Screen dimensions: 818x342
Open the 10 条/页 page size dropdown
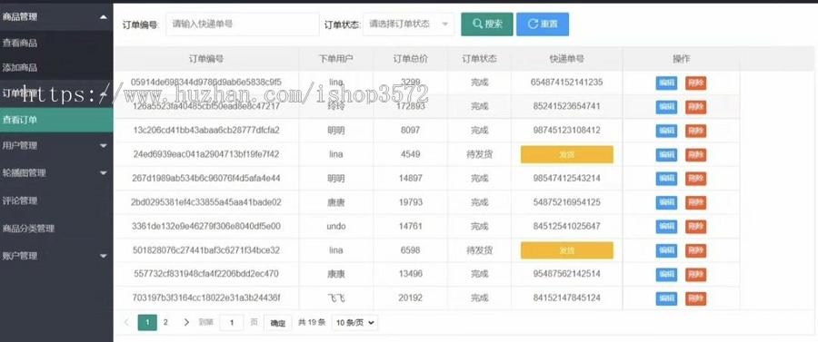354,322
